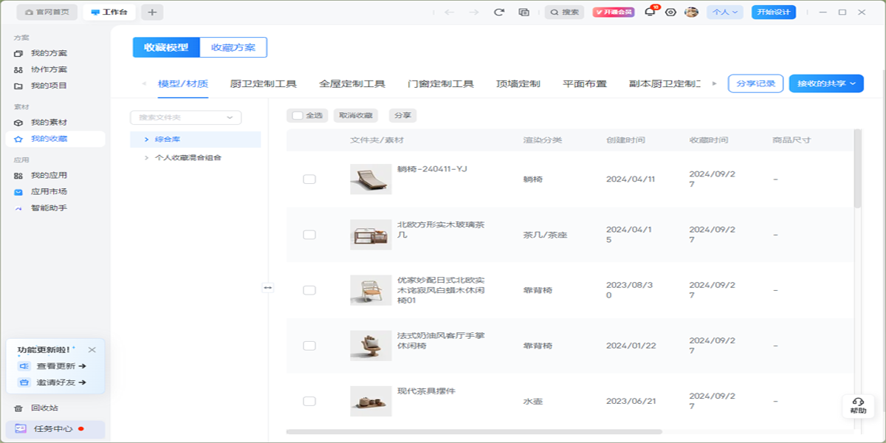Select the 现代茶具摆件 row checkbox
Image resolution: width=886 pixels, height=443 pixels.
[x=309, y=401]
